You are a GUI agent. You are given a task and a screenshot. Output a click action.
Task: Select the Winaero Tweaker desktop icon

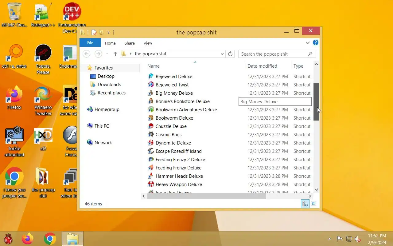point(43,100)
